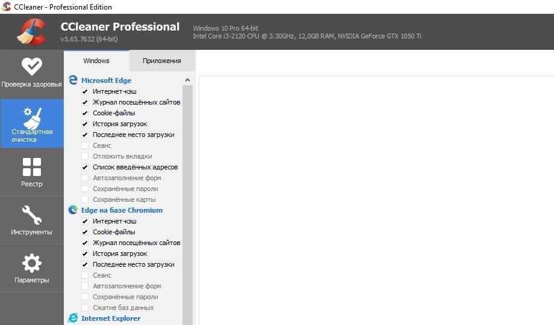Select Стандартная очистка broom icon
The image size is (554, 325).
33,118
